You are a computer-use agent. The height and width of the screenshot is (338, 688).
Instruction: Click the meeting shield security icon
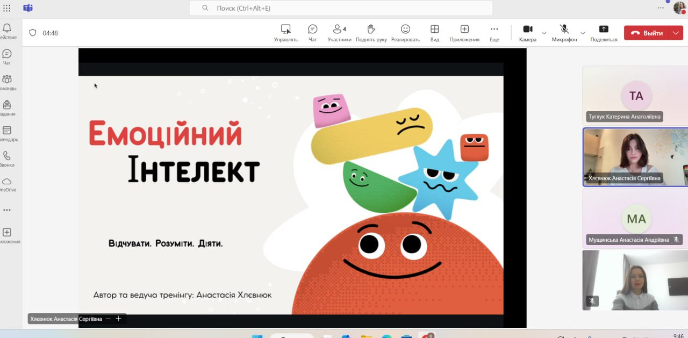point(33,33)
